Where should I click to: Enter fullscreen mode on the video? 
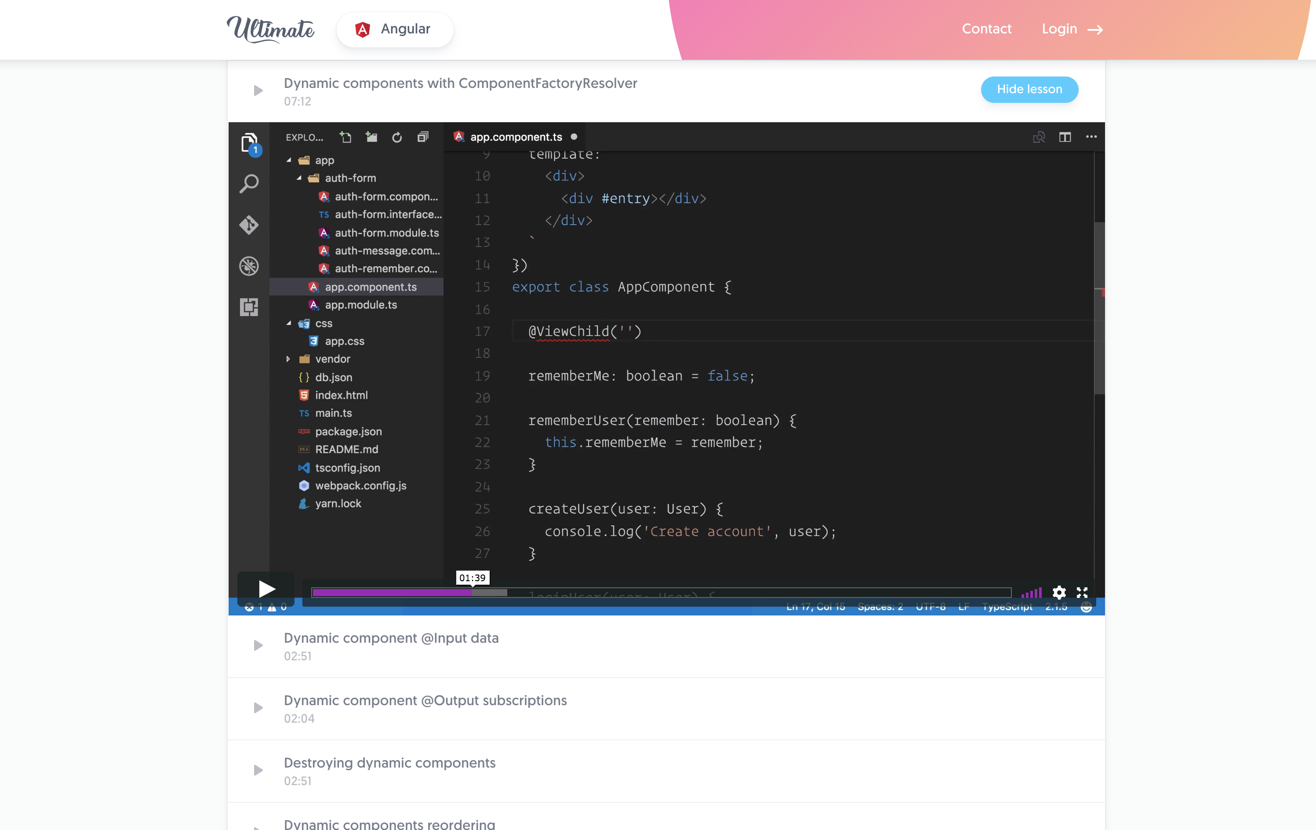1082,592
